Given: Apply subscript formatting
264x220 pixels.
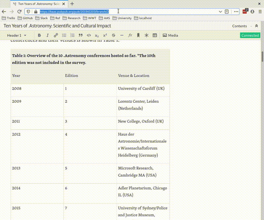Looking at the screenshot, I should pyautogui.click(x=97, y=35).
